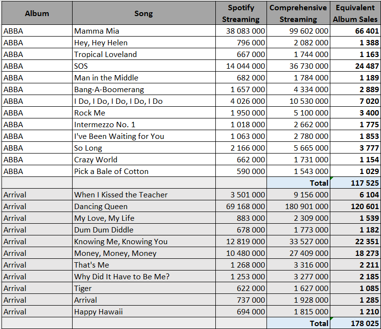Image resolution: width=381 pixels, height=329 pixels.
Task: Click the Song column header
Action: 143,13
